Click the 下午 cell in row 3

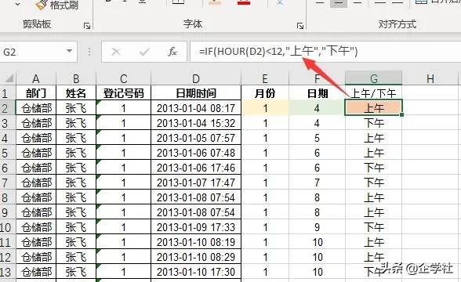click(374, 123)
